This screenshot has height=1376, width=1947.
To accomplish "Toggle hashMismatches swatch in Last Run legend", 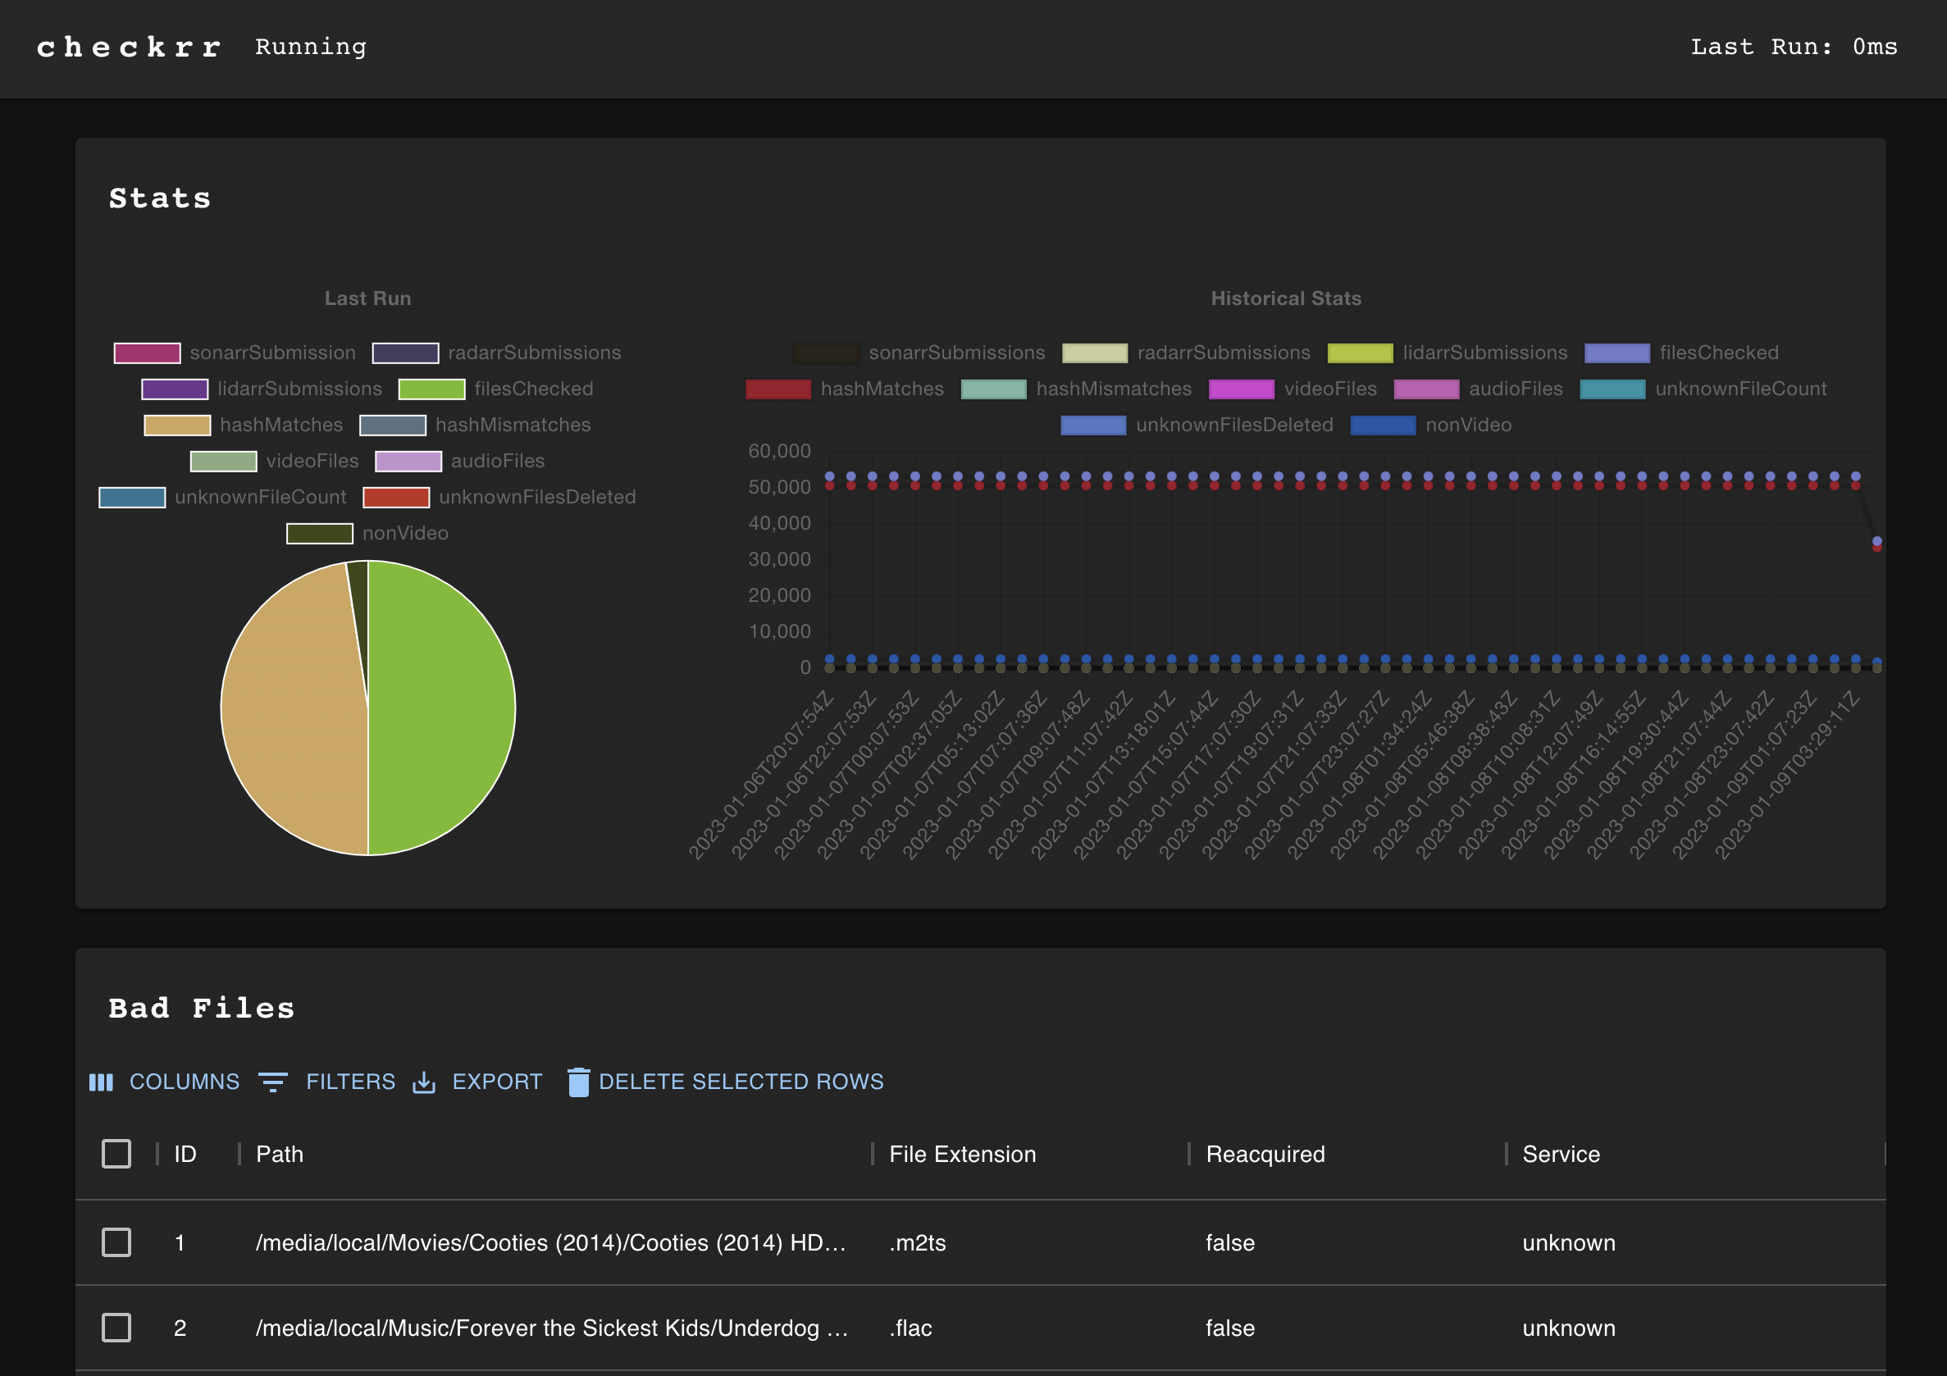I will click(x=393, y=425).
